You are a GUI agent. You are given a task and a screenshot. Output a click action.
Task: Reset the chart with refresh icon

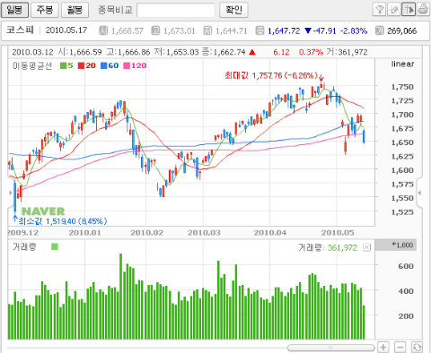418,348
